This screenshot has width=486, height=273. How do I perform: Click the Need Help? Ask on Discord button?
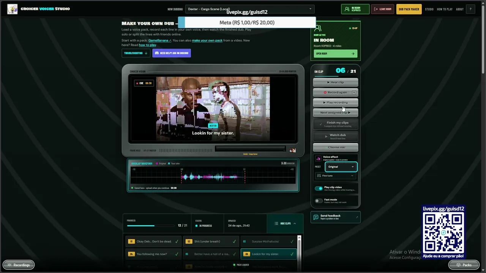coord(172,53)
